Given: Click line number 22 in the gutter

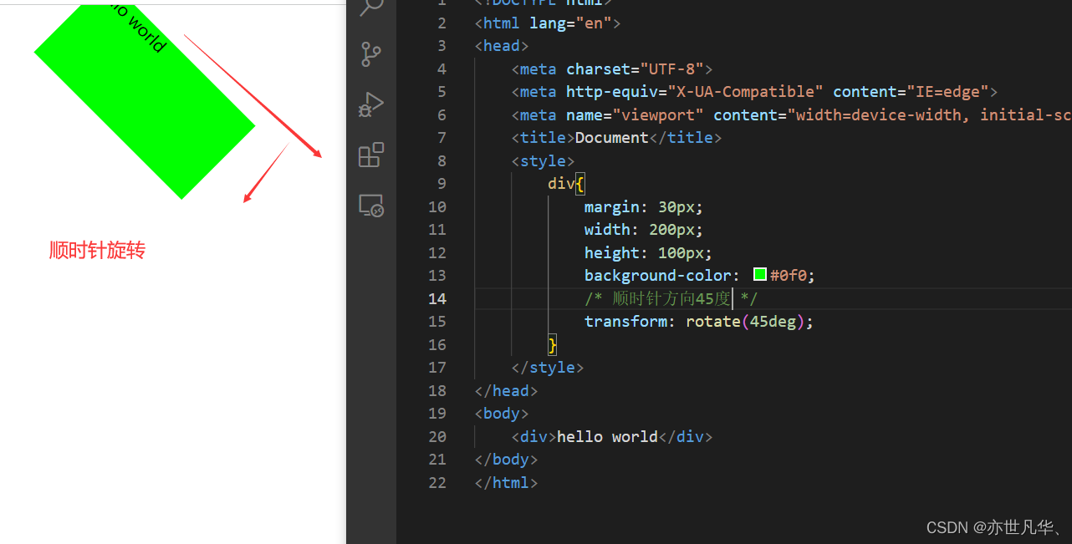Looking at the screenshot, I should [437, 482].
